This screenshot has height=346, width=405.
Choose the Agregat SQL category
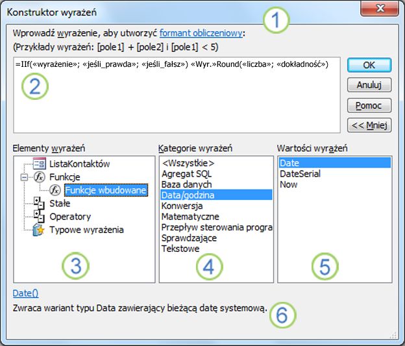[216, 173]
